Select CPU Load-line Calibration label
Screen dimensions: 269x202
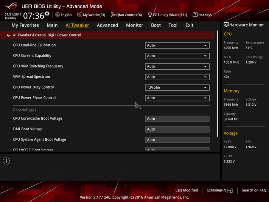34,45
